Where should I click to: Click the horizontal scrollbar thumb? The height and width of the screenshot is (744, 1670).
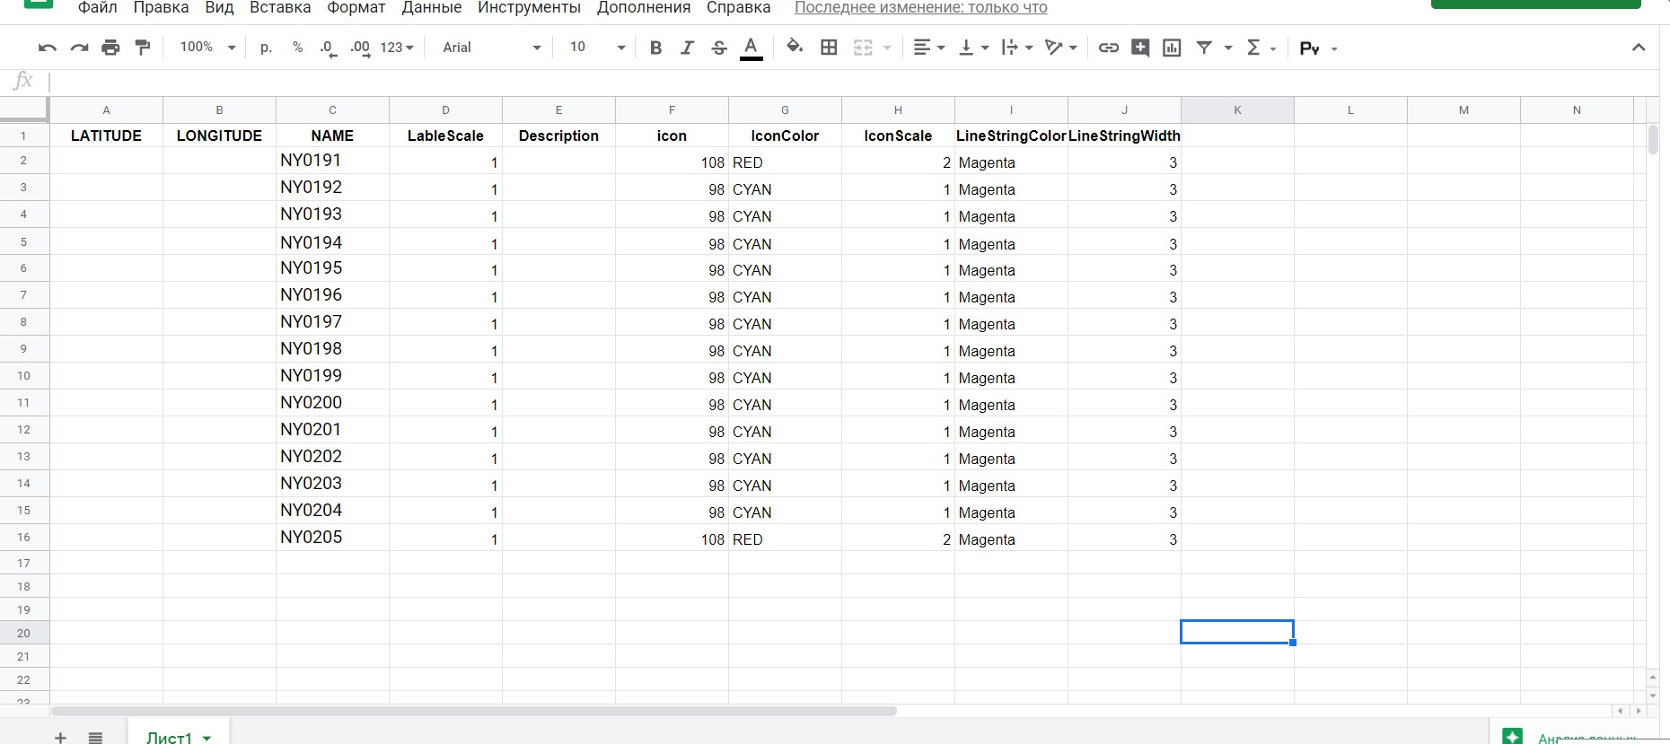point(474,711)
